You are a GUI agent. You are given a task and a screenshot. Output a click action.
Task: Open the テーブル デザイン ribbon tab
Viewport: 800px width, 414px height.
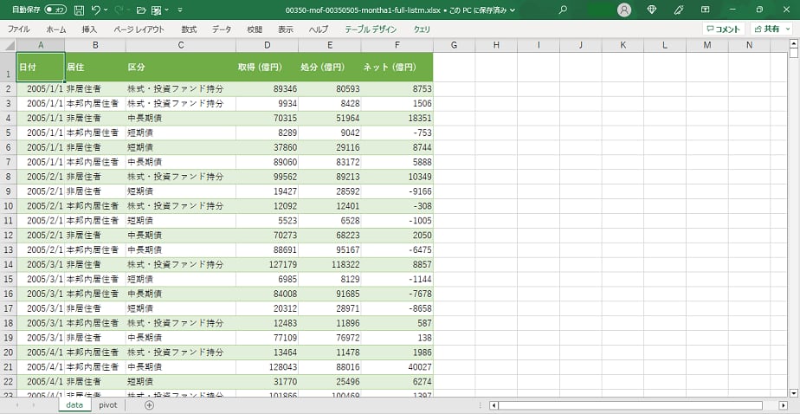pyautogui.click(x=371, y=29)
